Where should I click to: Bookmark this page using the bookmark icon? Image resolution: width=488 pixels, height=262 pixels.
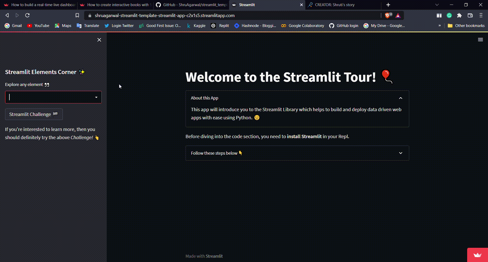click(x=77, y=15)
